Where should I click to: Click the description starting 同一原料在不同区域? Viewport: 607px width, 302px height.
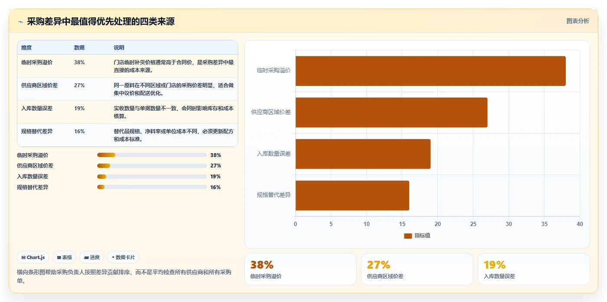[174, 89]
